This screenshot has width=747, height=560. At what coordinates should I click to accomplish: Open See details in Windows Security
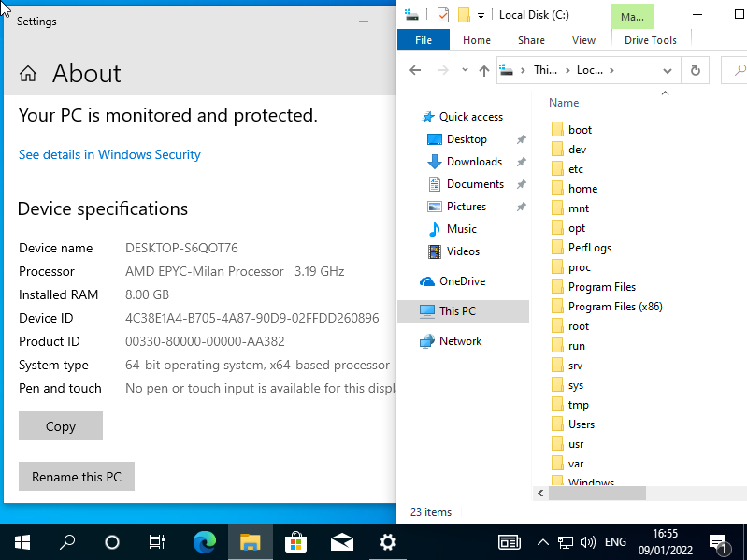[109, 154]
